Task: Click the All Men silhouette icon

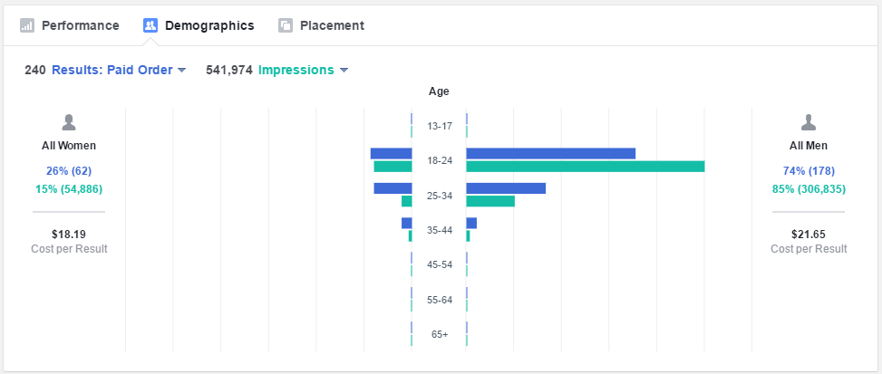Action: click(809, 123)
